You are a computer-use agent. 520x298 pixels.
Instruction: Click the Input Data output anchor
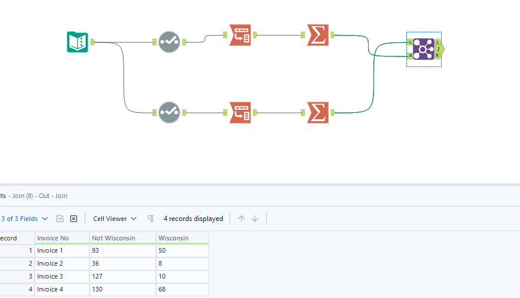tap(92, 42)
